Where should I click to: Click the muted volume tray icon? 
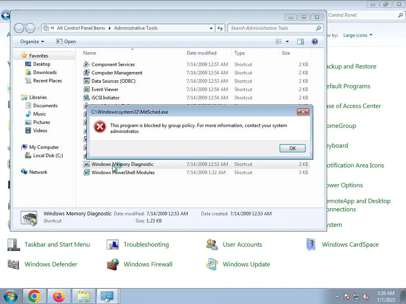(366, 297)
